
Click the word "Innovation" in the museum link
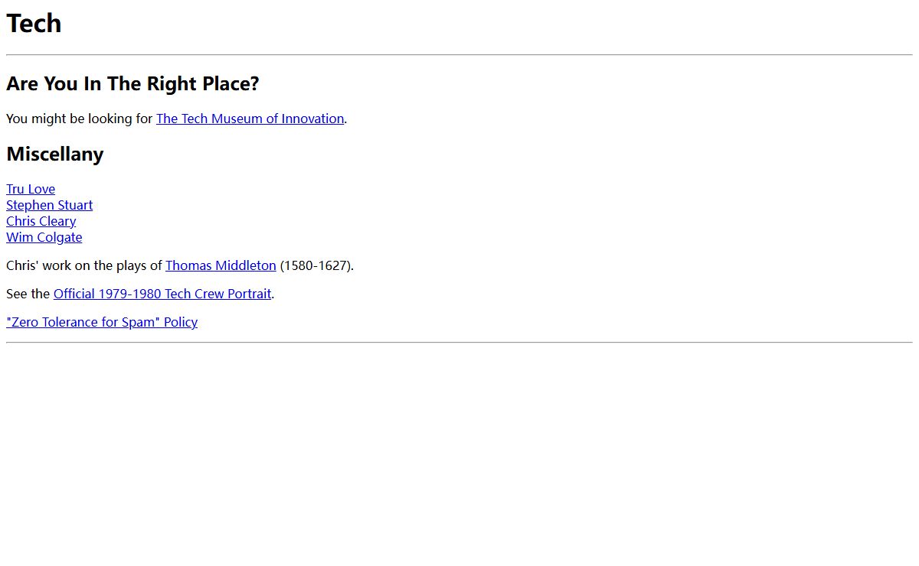[x=312, y=119]
